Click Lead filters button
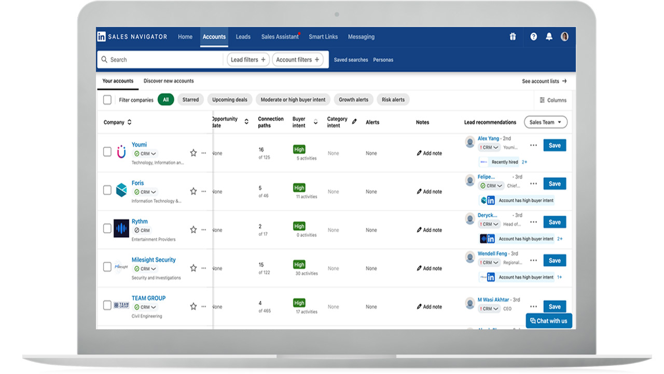 click(x=248, y=60)
